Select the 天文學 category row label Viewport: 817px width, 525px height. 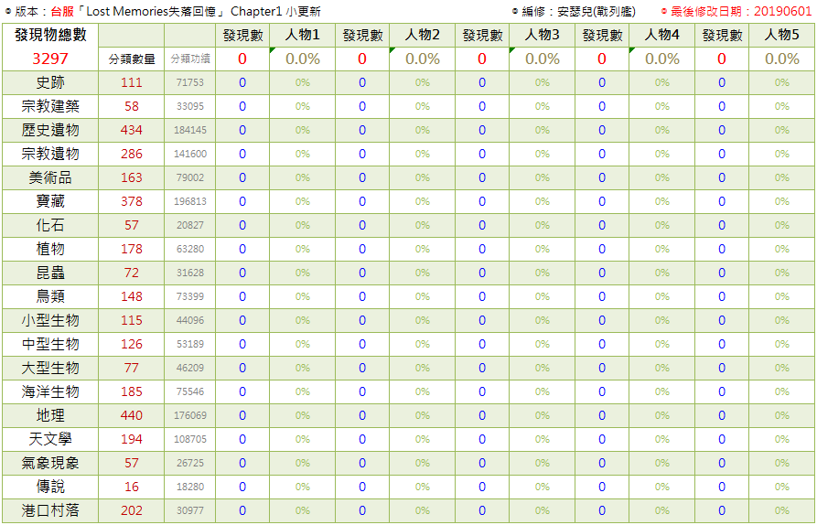[x=50, y=440]
